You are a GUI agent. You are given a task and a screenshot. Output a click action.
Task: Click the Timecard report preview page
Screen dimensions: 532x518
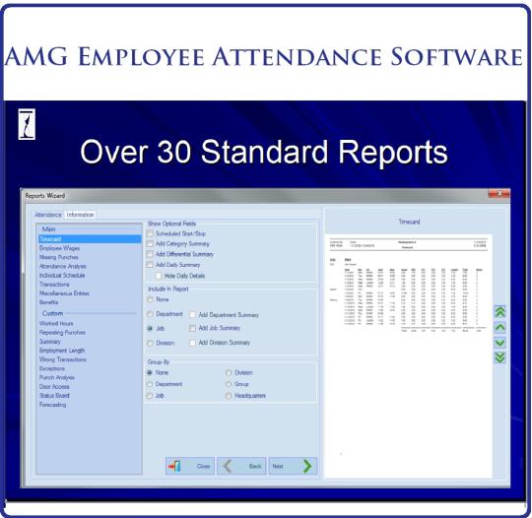tap(408, 356)
